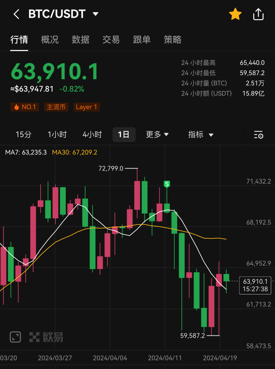Image resolution: width=275 pixels, height=369 pixels.
Task: Tap the share icon top right
Action: pyautogui.click(x=258, y=14)
